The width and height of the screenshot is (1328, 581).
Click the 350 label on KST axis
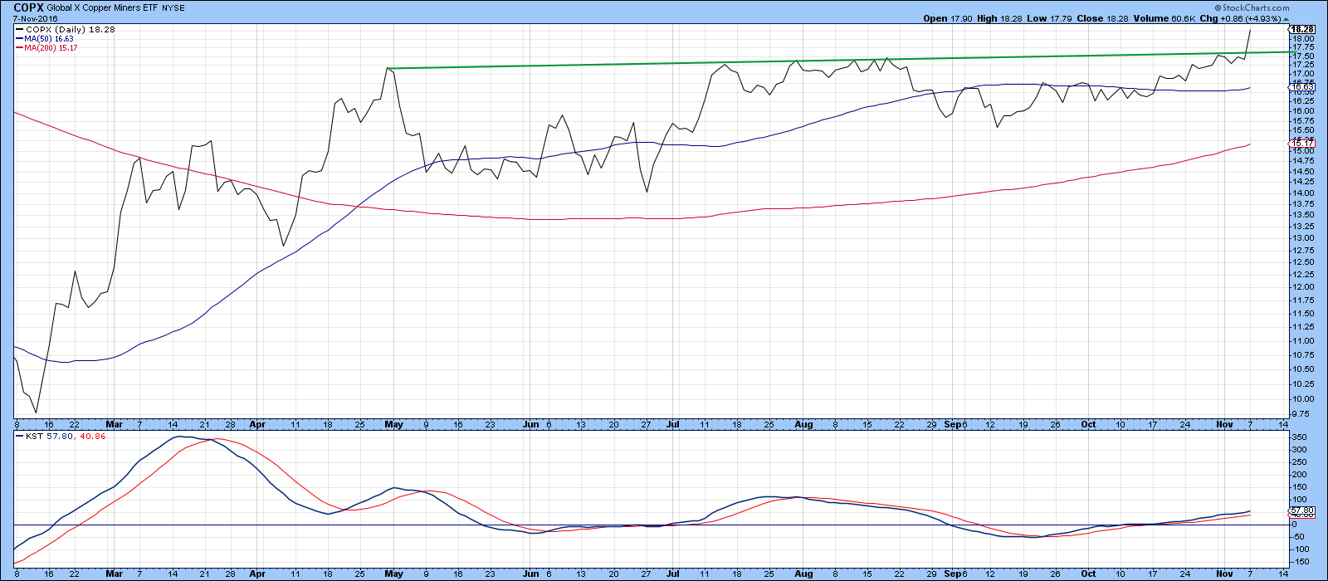coord(1299,437)
